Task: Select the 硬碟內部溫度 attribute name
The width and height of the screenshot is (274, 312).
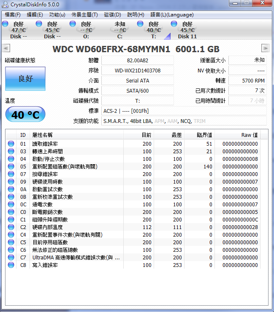Action: coord(47,227)
